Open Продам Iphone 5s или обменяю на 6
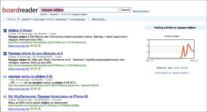Screen dimensions: 207x112 [x=35, y=53]
